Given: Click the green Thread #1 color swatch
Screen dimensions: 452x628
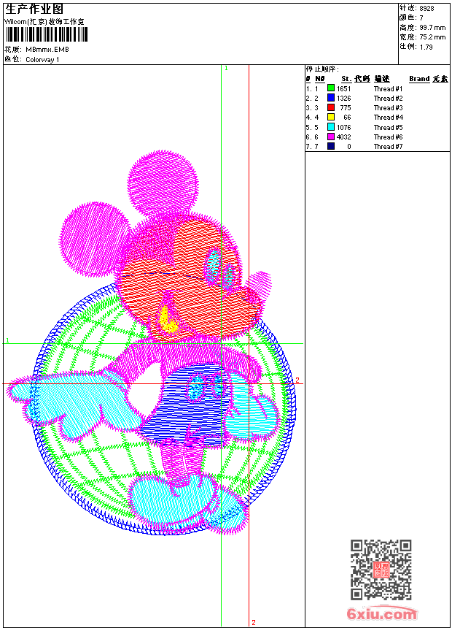Looking at the screenshot, I should click(331, 88).
